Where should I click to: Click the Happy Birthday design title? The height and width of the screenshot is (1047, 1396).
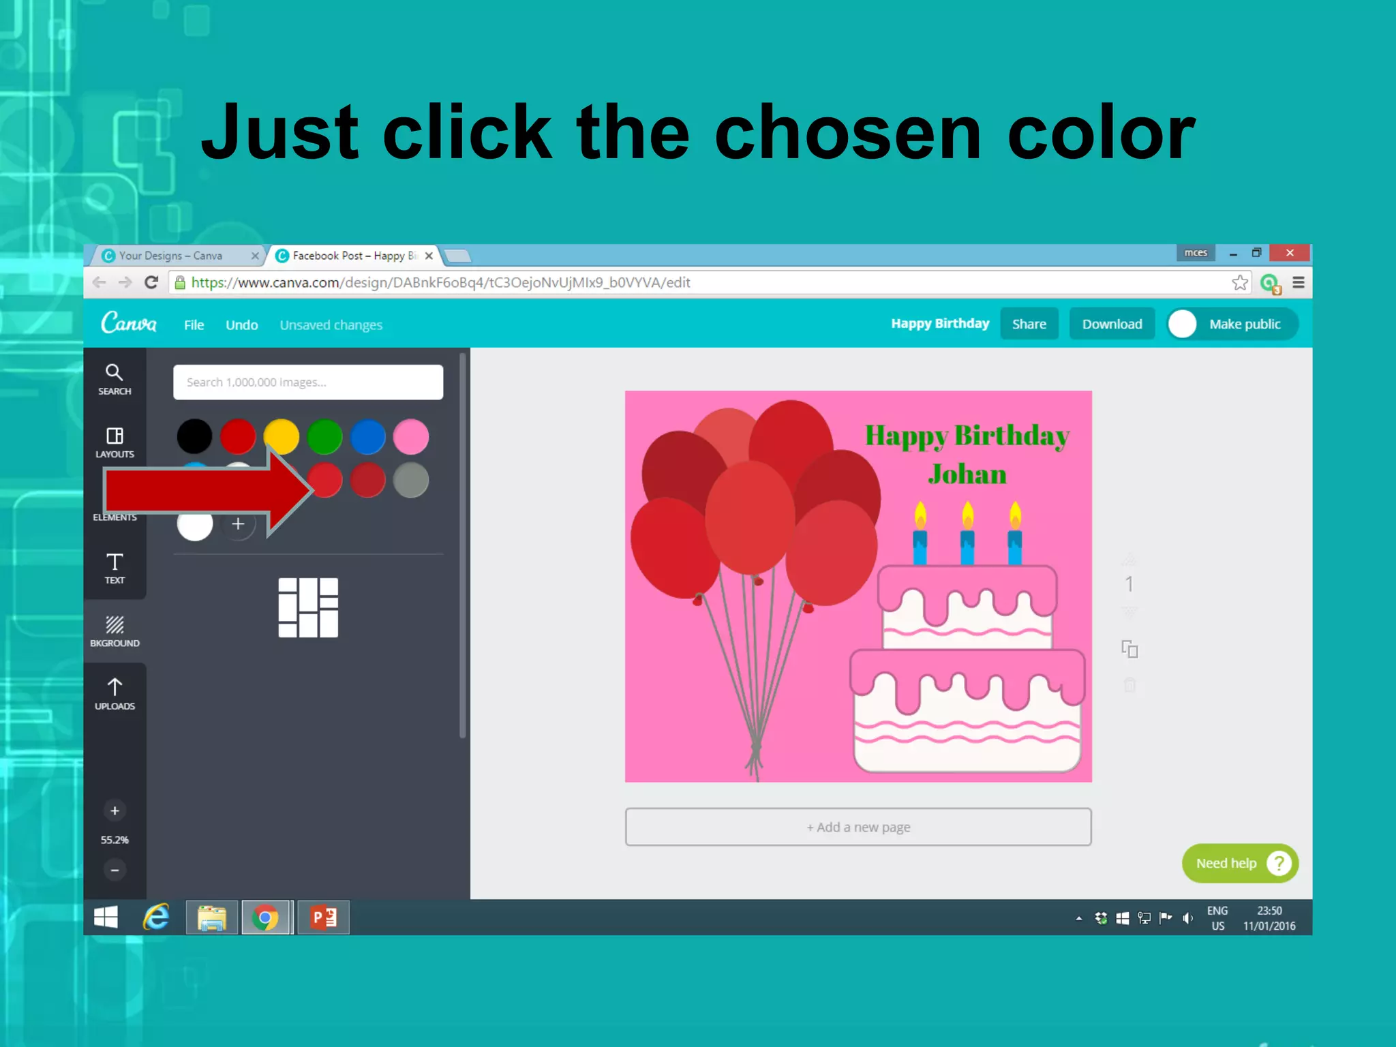pos(940,324)
